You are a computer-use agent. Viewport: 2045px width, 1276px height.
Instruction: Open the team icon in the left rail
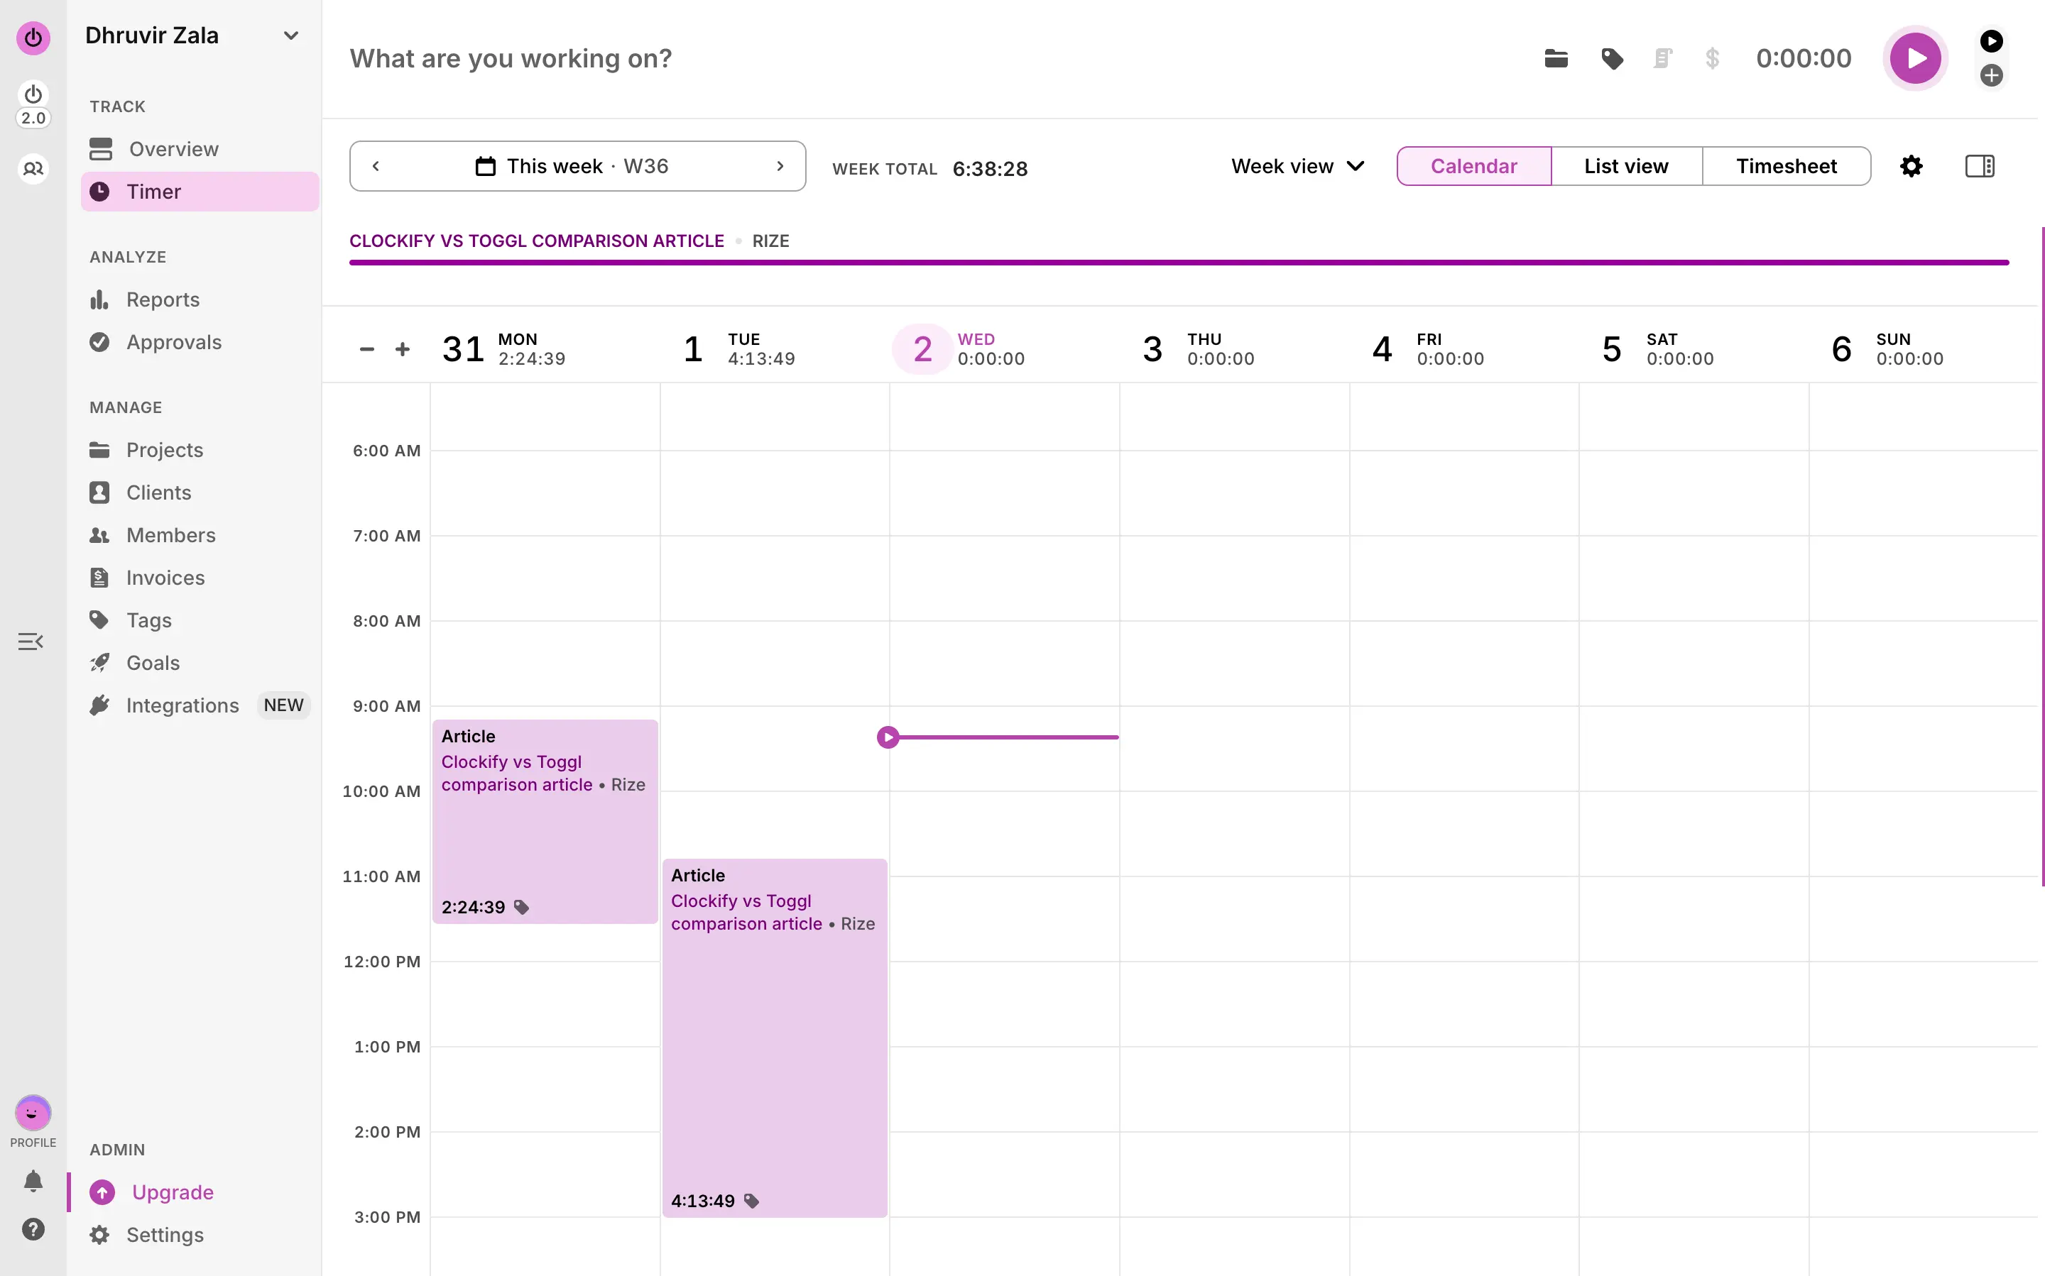[33, 169]
